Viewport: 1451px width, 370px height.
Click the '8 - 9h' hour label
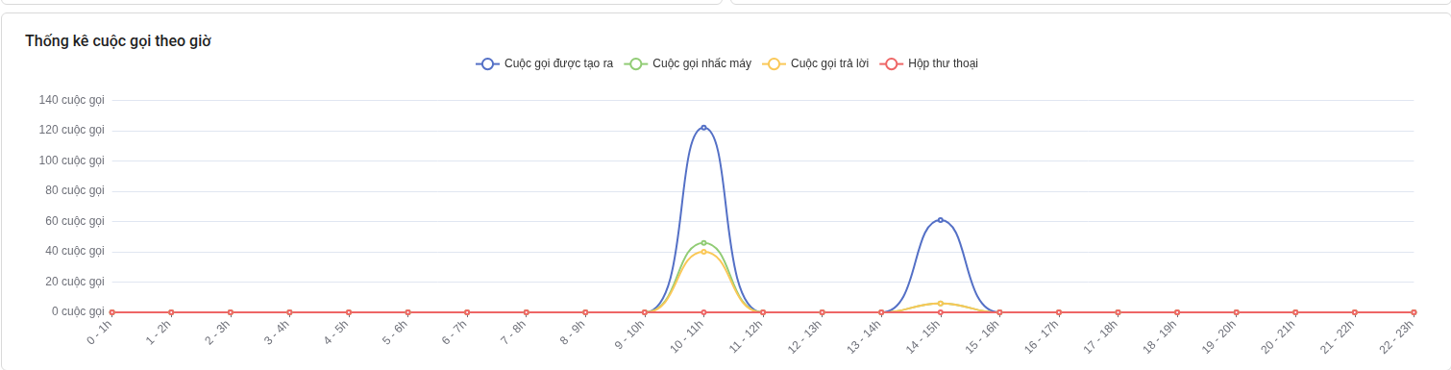(573, 333)
